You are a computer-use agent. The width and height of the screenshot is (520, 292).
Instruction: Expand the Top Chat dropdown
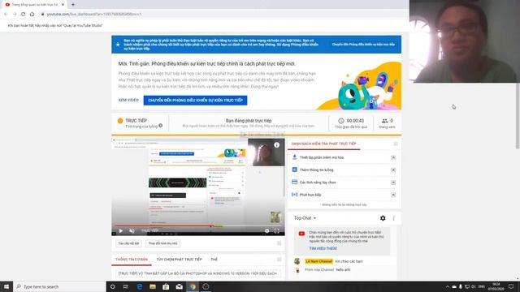point(305,218)
